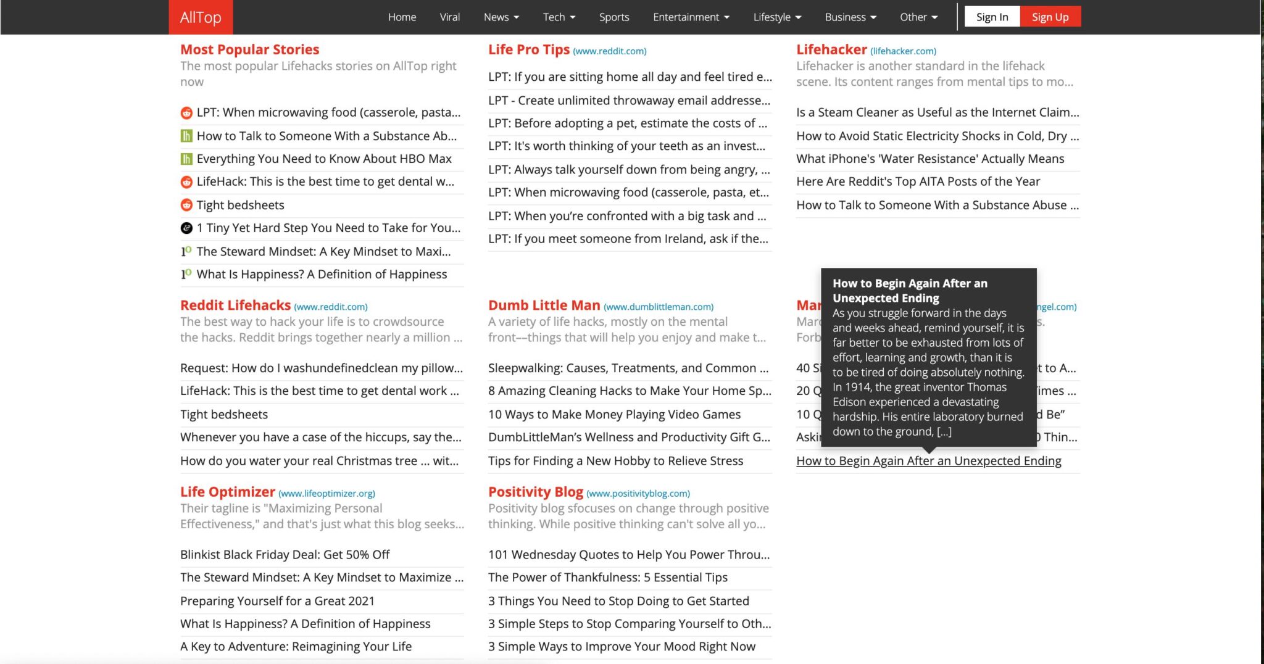The height and width of the screenshot is (664, 1264).
Task: Click the Reddit icon beside 'Tight bedsheets' in Most Popular Stories
Action: [x=186, y=205]
